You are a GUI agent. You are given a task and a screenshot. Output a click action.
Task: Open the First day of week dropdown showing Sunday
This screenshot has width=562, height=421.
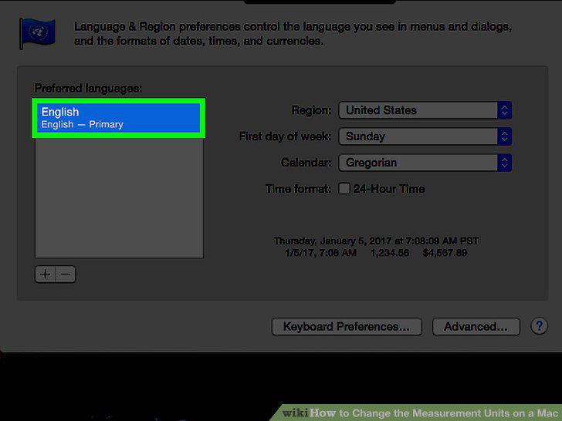click(425, 136)
